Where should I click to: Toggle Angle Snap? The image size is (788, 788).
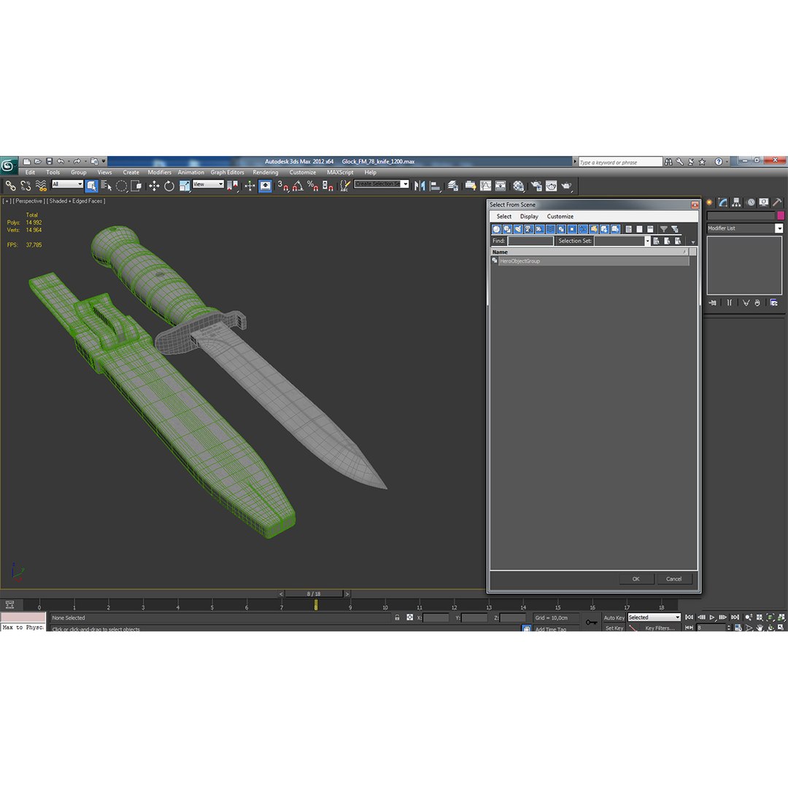(298, 186)
